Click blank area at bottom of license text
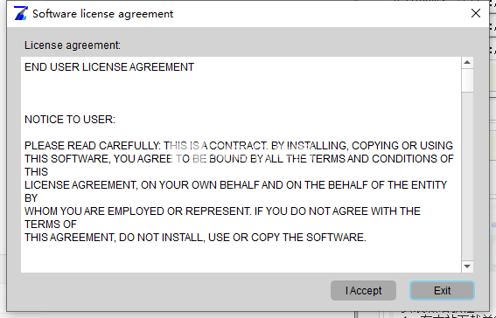496x318 pixels. pyautogui.click(x=241, y=259)
